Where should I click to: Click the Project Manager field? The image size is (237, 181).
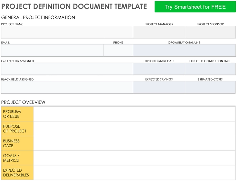point(159,32)
